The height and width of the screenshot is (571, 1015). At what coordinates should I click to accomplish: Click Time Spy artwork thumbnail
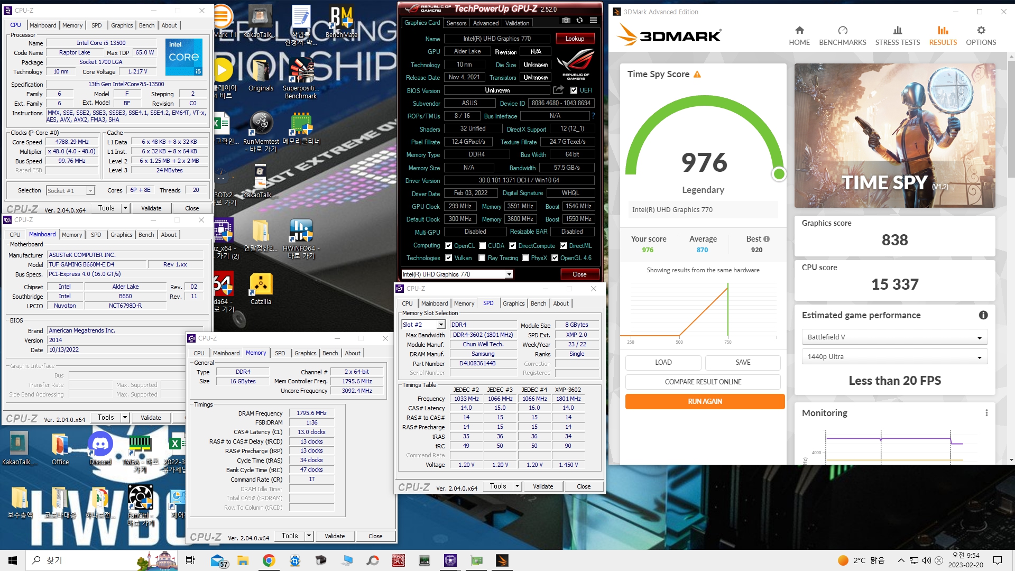(894, 136)
